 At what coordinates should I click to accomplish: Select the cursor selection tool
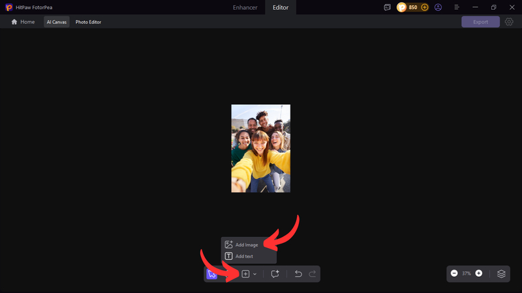211,274
